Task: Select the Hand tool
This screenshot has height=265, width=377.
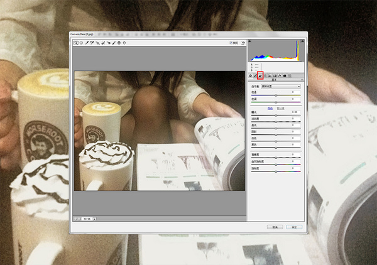Action: point(81,43)
